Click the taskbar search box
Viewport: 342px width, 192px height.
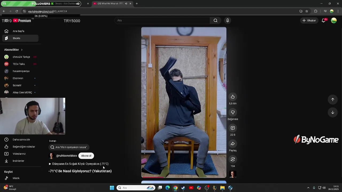click(x=136, y=188)
